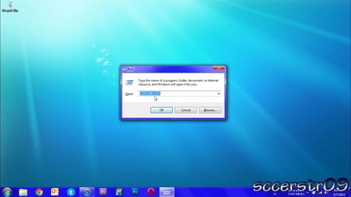This screenshot has width=351, height=197.
Task: Click the "Open:" label in the Run dialog
Action: [129, 94]
